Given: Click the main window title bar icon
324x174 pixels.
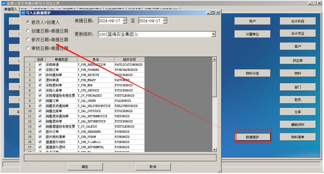Looking at the screenshot, I should coord(4,3).
